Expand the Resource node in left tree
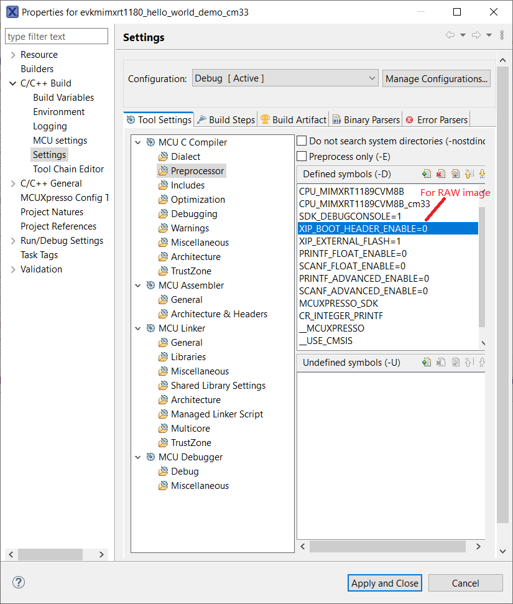This screenshot has width=513, height=604. 13,55
